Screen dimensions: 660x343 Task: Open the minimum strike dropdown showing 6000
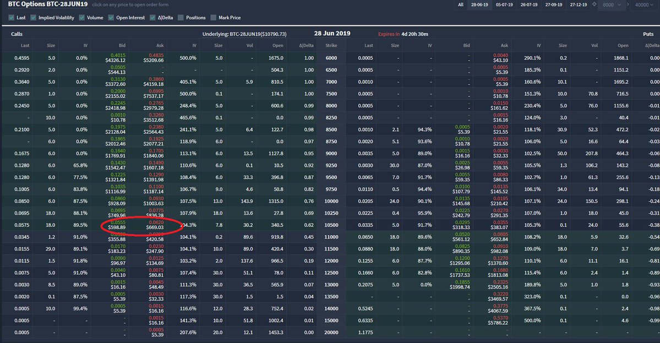pos(612,4)
